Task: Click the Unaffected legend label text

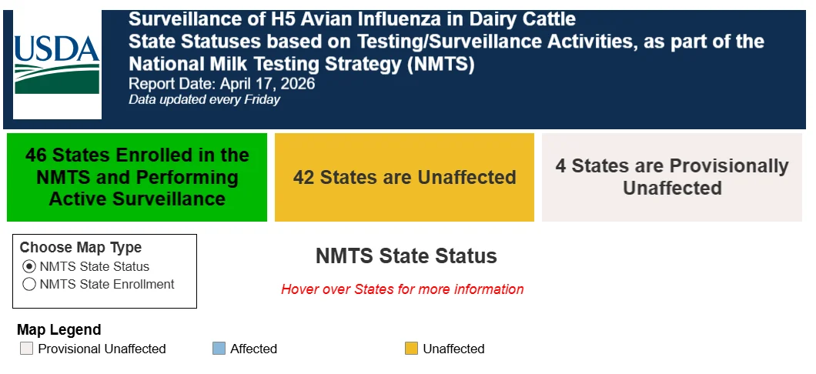Action: coord(453,349)
